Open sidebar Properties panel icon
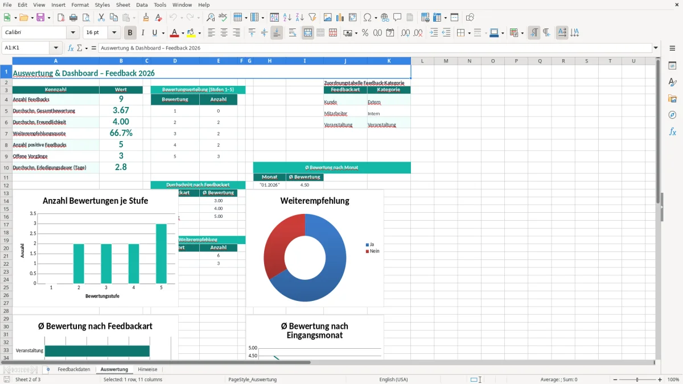683x384 pixels. pos(672,66)
